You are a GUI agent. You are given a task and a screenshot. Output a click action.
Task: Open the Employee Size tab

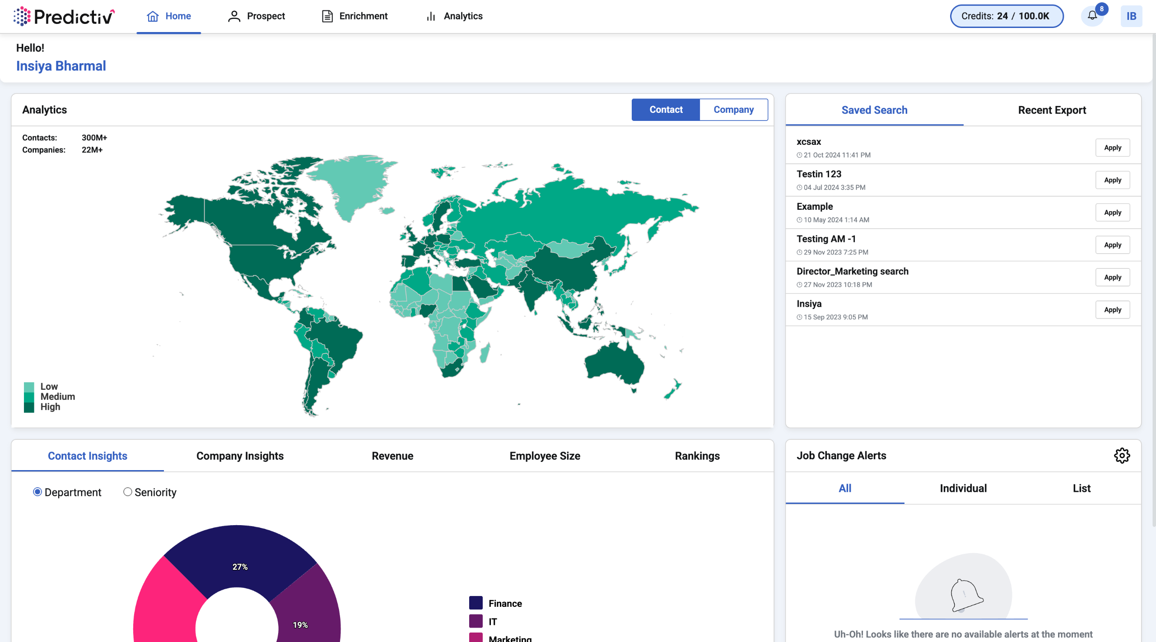click(x=545, y=456)
